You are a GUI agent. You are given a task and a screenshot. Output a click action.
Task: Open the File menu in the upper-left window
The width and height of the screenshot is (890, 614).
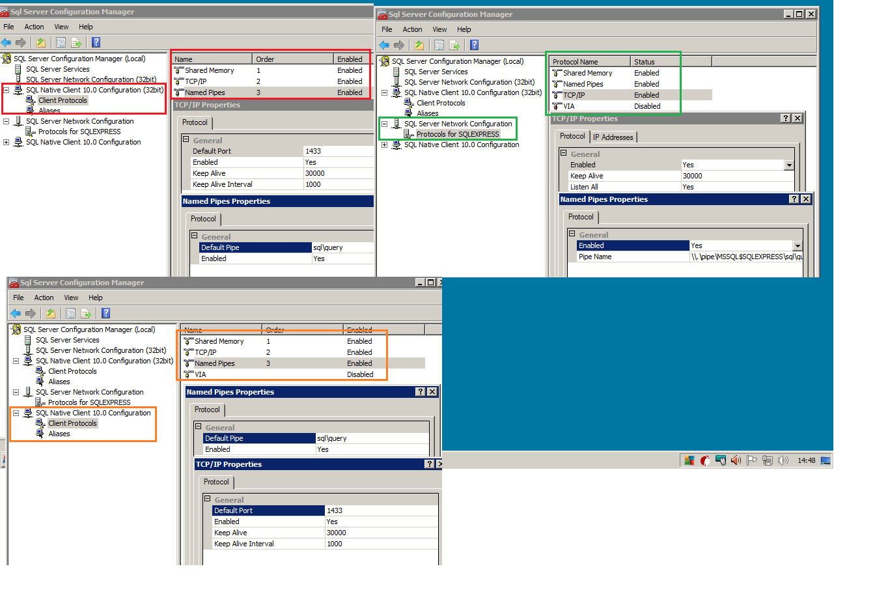tap(8, 27)
